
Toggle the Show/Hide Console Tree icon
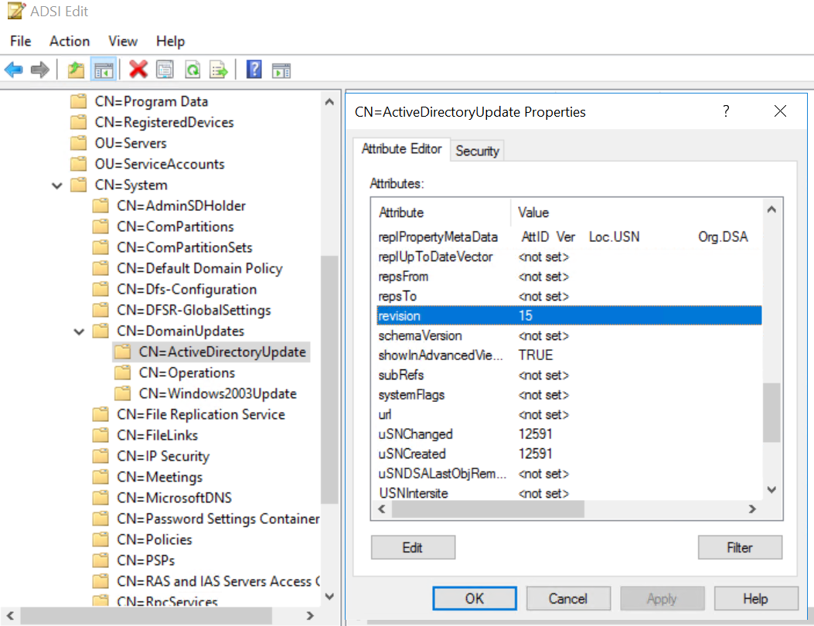(x=103, y=70)
